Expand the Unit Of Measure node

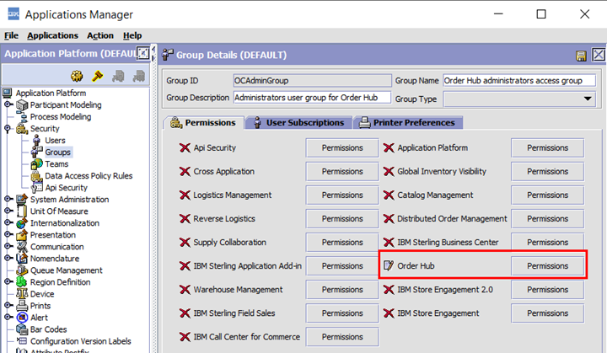[8, 211]
